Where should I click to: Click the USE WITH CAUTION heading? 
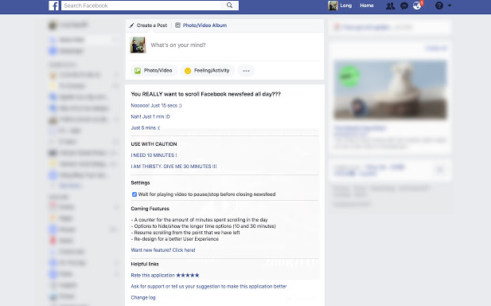[x=154, y=144]
